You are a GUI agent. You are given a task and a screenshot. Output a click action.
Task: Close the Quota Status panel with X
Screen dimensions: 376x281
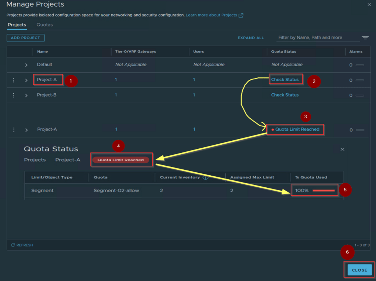(x=342, y=149)
